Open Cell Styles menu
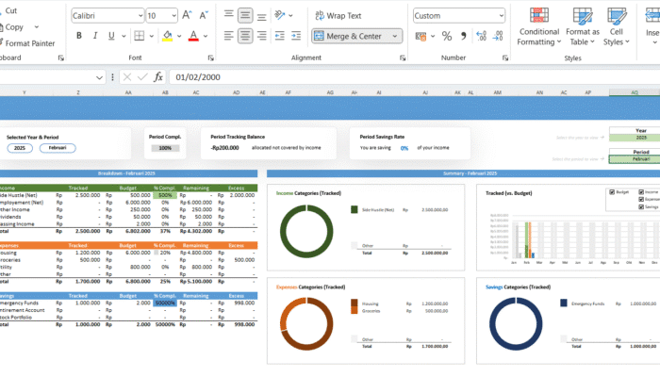The height and width of the screenshot is (377, 660). [617, 26]
